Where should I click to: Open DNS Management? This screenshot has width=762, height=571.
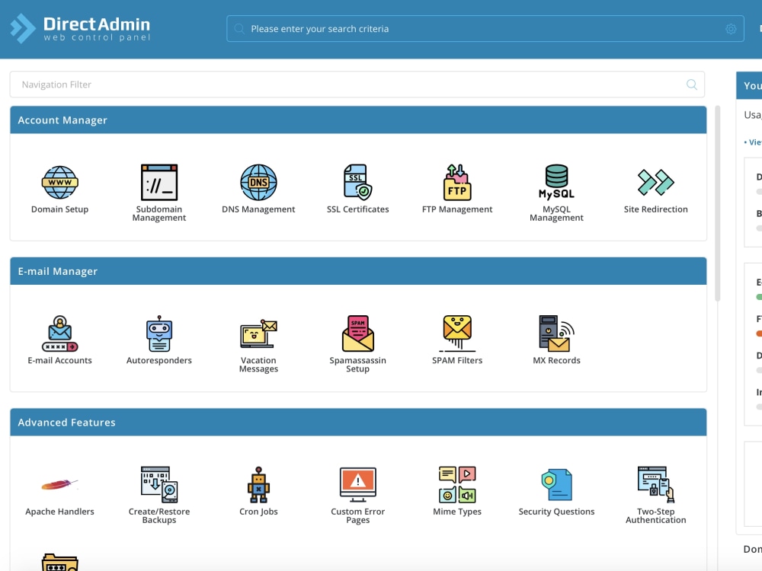pos(258,183)
